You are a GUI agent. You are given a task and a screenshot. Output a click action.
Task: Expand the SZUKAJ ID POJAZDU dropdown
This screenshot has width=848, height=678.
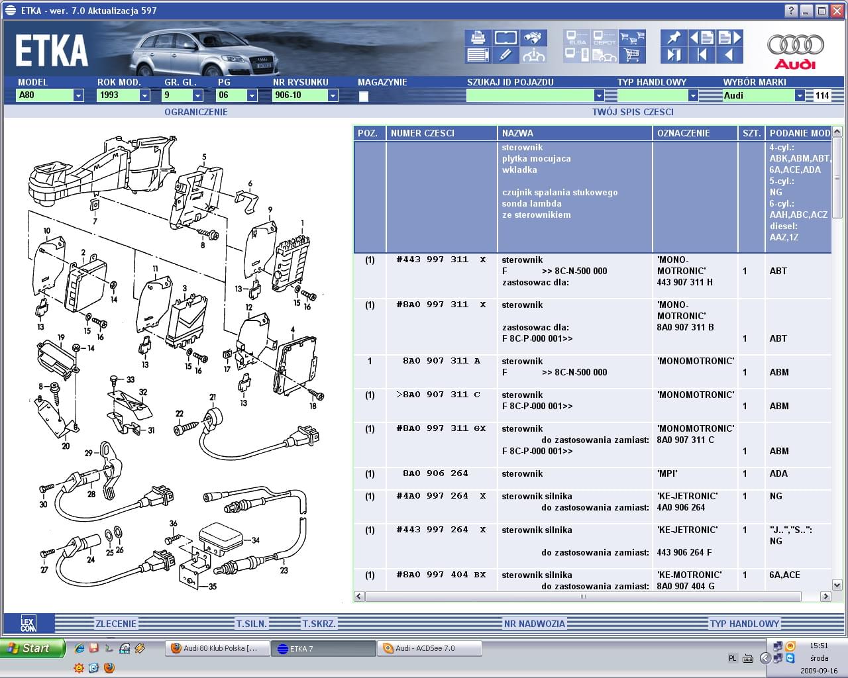pos(599,95)
